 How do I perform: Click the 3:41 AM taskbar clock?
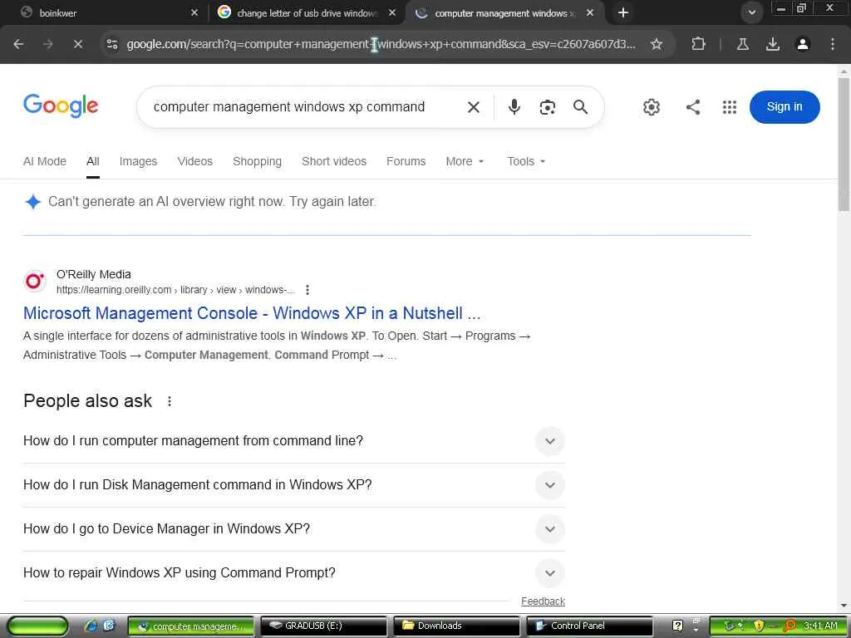[x=820, y=626]
